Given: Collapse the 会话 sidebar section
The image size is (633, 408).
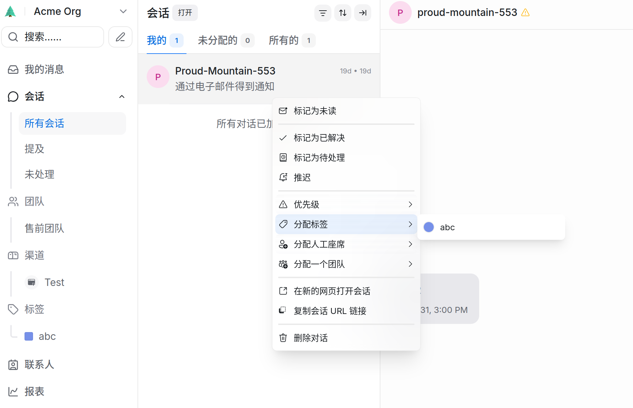Looking at the screenshot, I should (x=122, y=97).
